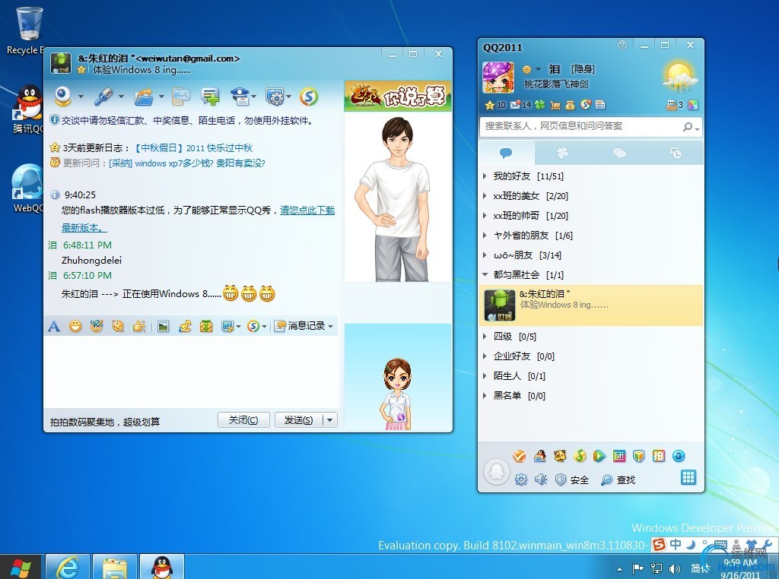This screenshot has height=579, width=779.
Task: Open the emoticon smiley picker
Action: (x=75, y=326)
